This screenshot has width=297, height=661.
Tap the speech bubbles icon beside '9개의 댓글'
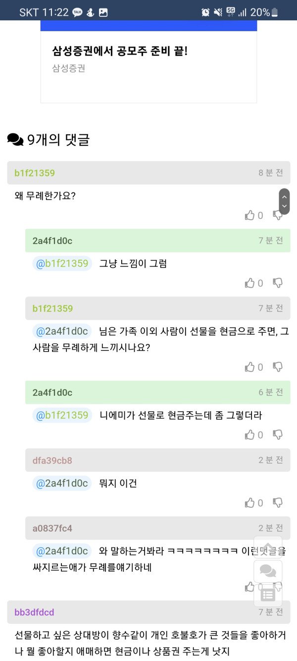click(x=15, y=140)
